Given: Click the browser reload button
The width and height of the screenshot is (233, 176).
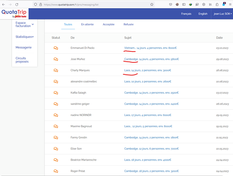Looking at the screenshot, I should [17, 4].
